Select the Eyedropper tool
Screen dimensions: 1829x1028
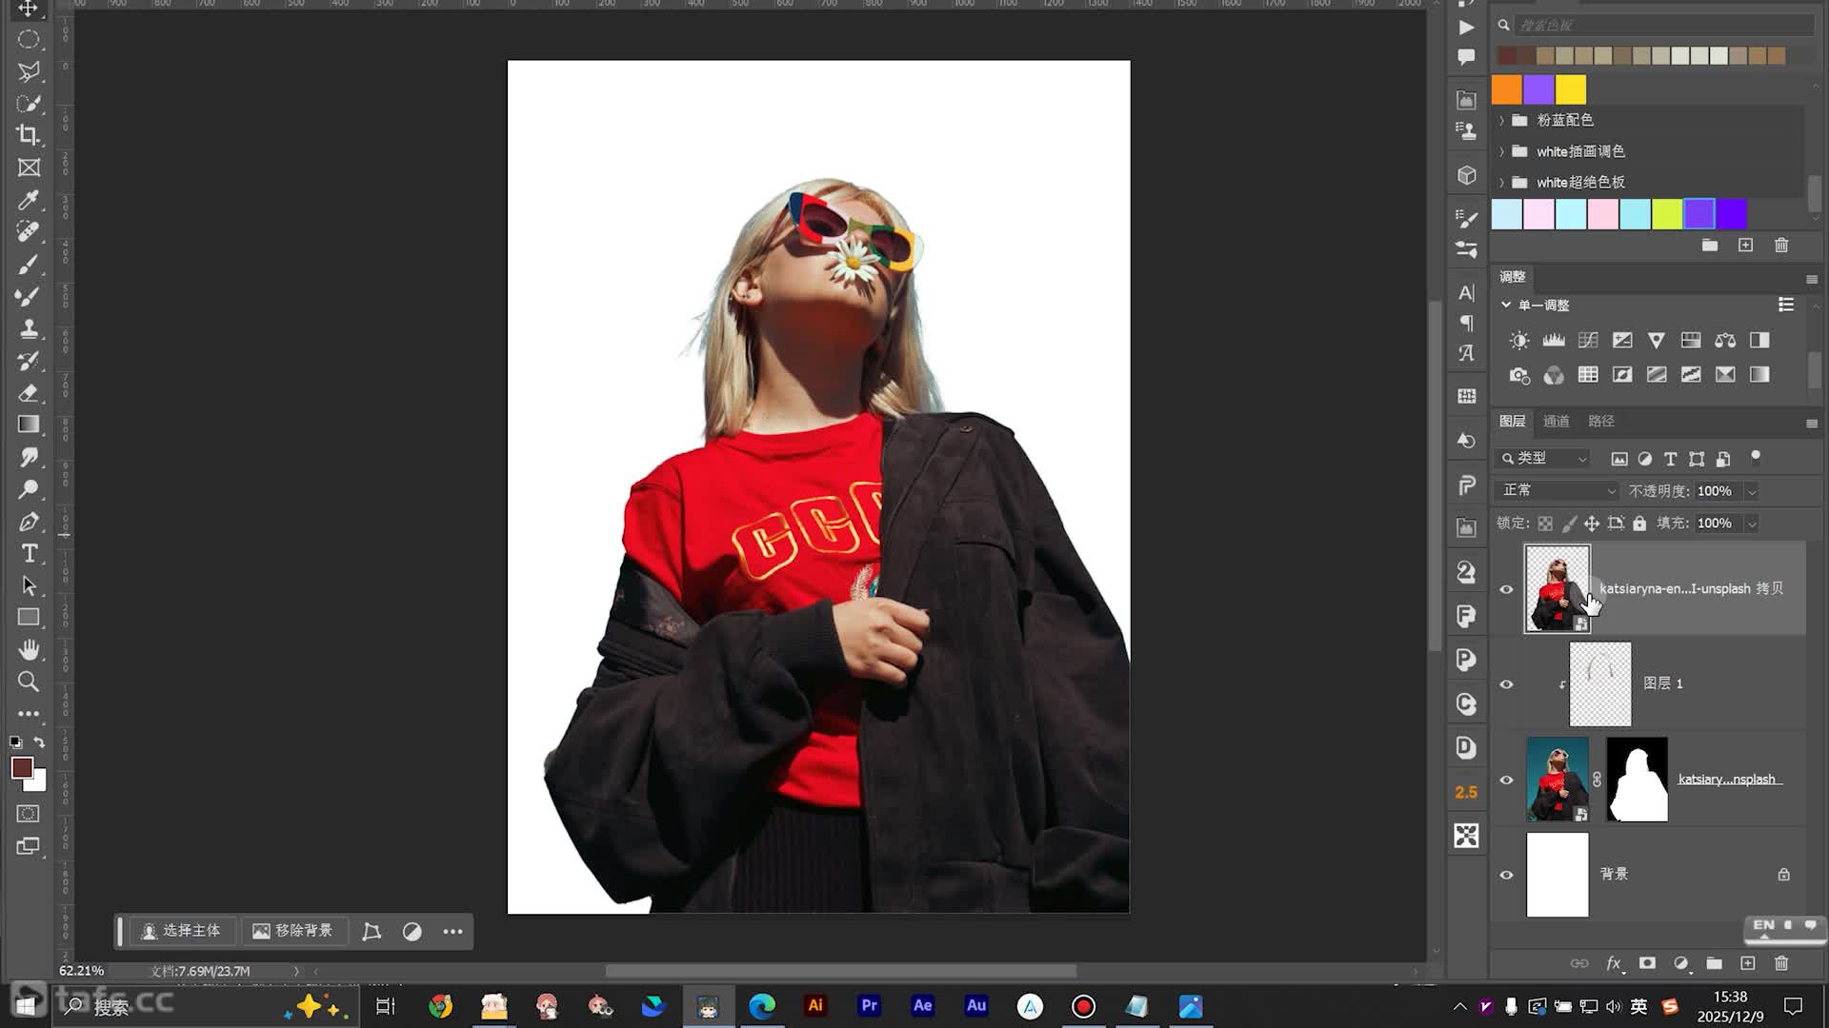click(x=29, y=200)
